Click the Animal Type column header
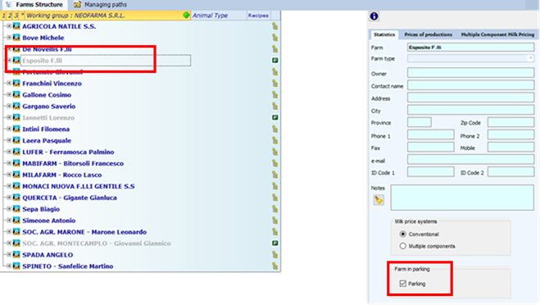 218,16
